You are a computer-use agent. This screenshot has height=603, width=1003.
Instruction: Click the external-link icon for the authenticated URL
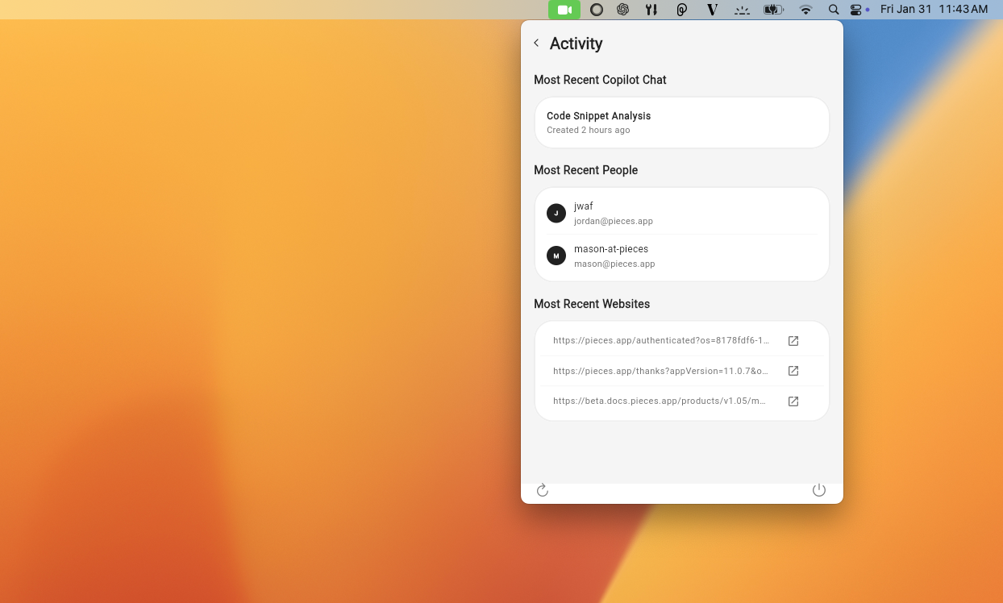pos(793,341)
